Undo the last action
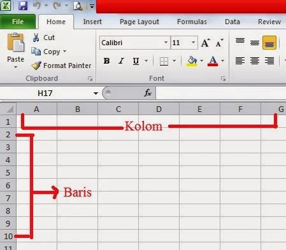The image size is (286, 250). click(x=37, y=6)
